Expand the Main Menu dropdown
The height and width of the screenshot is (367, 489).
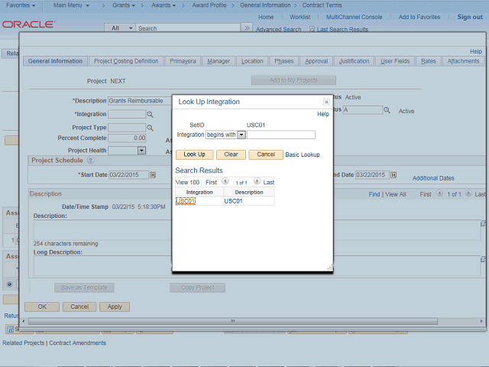click(71, 5)
